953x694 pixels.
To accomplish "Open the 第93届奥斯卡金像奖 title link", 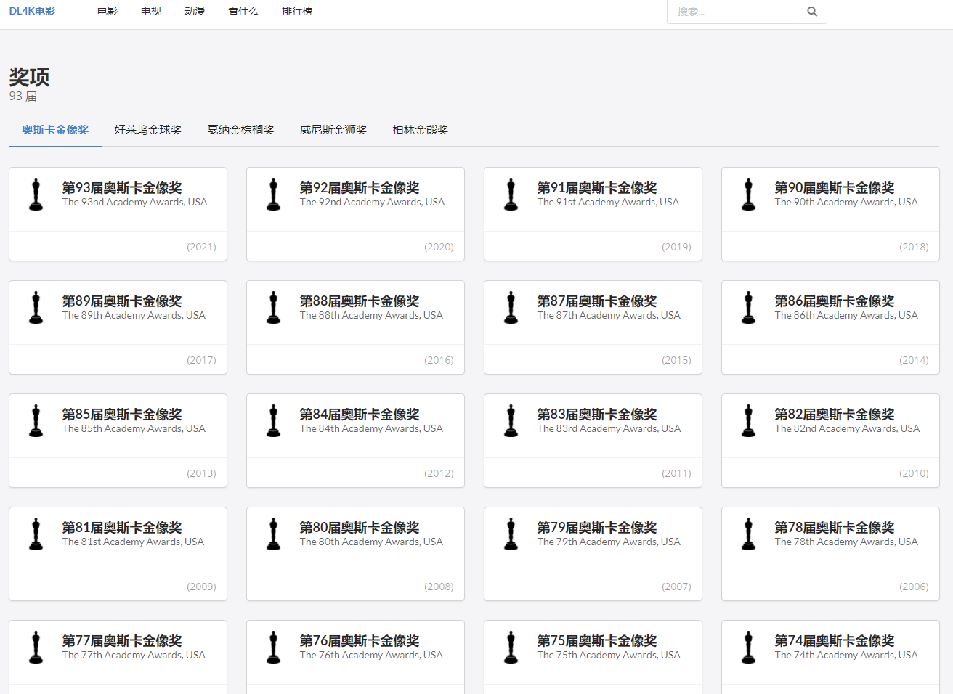I will click(x=122, y=187).
